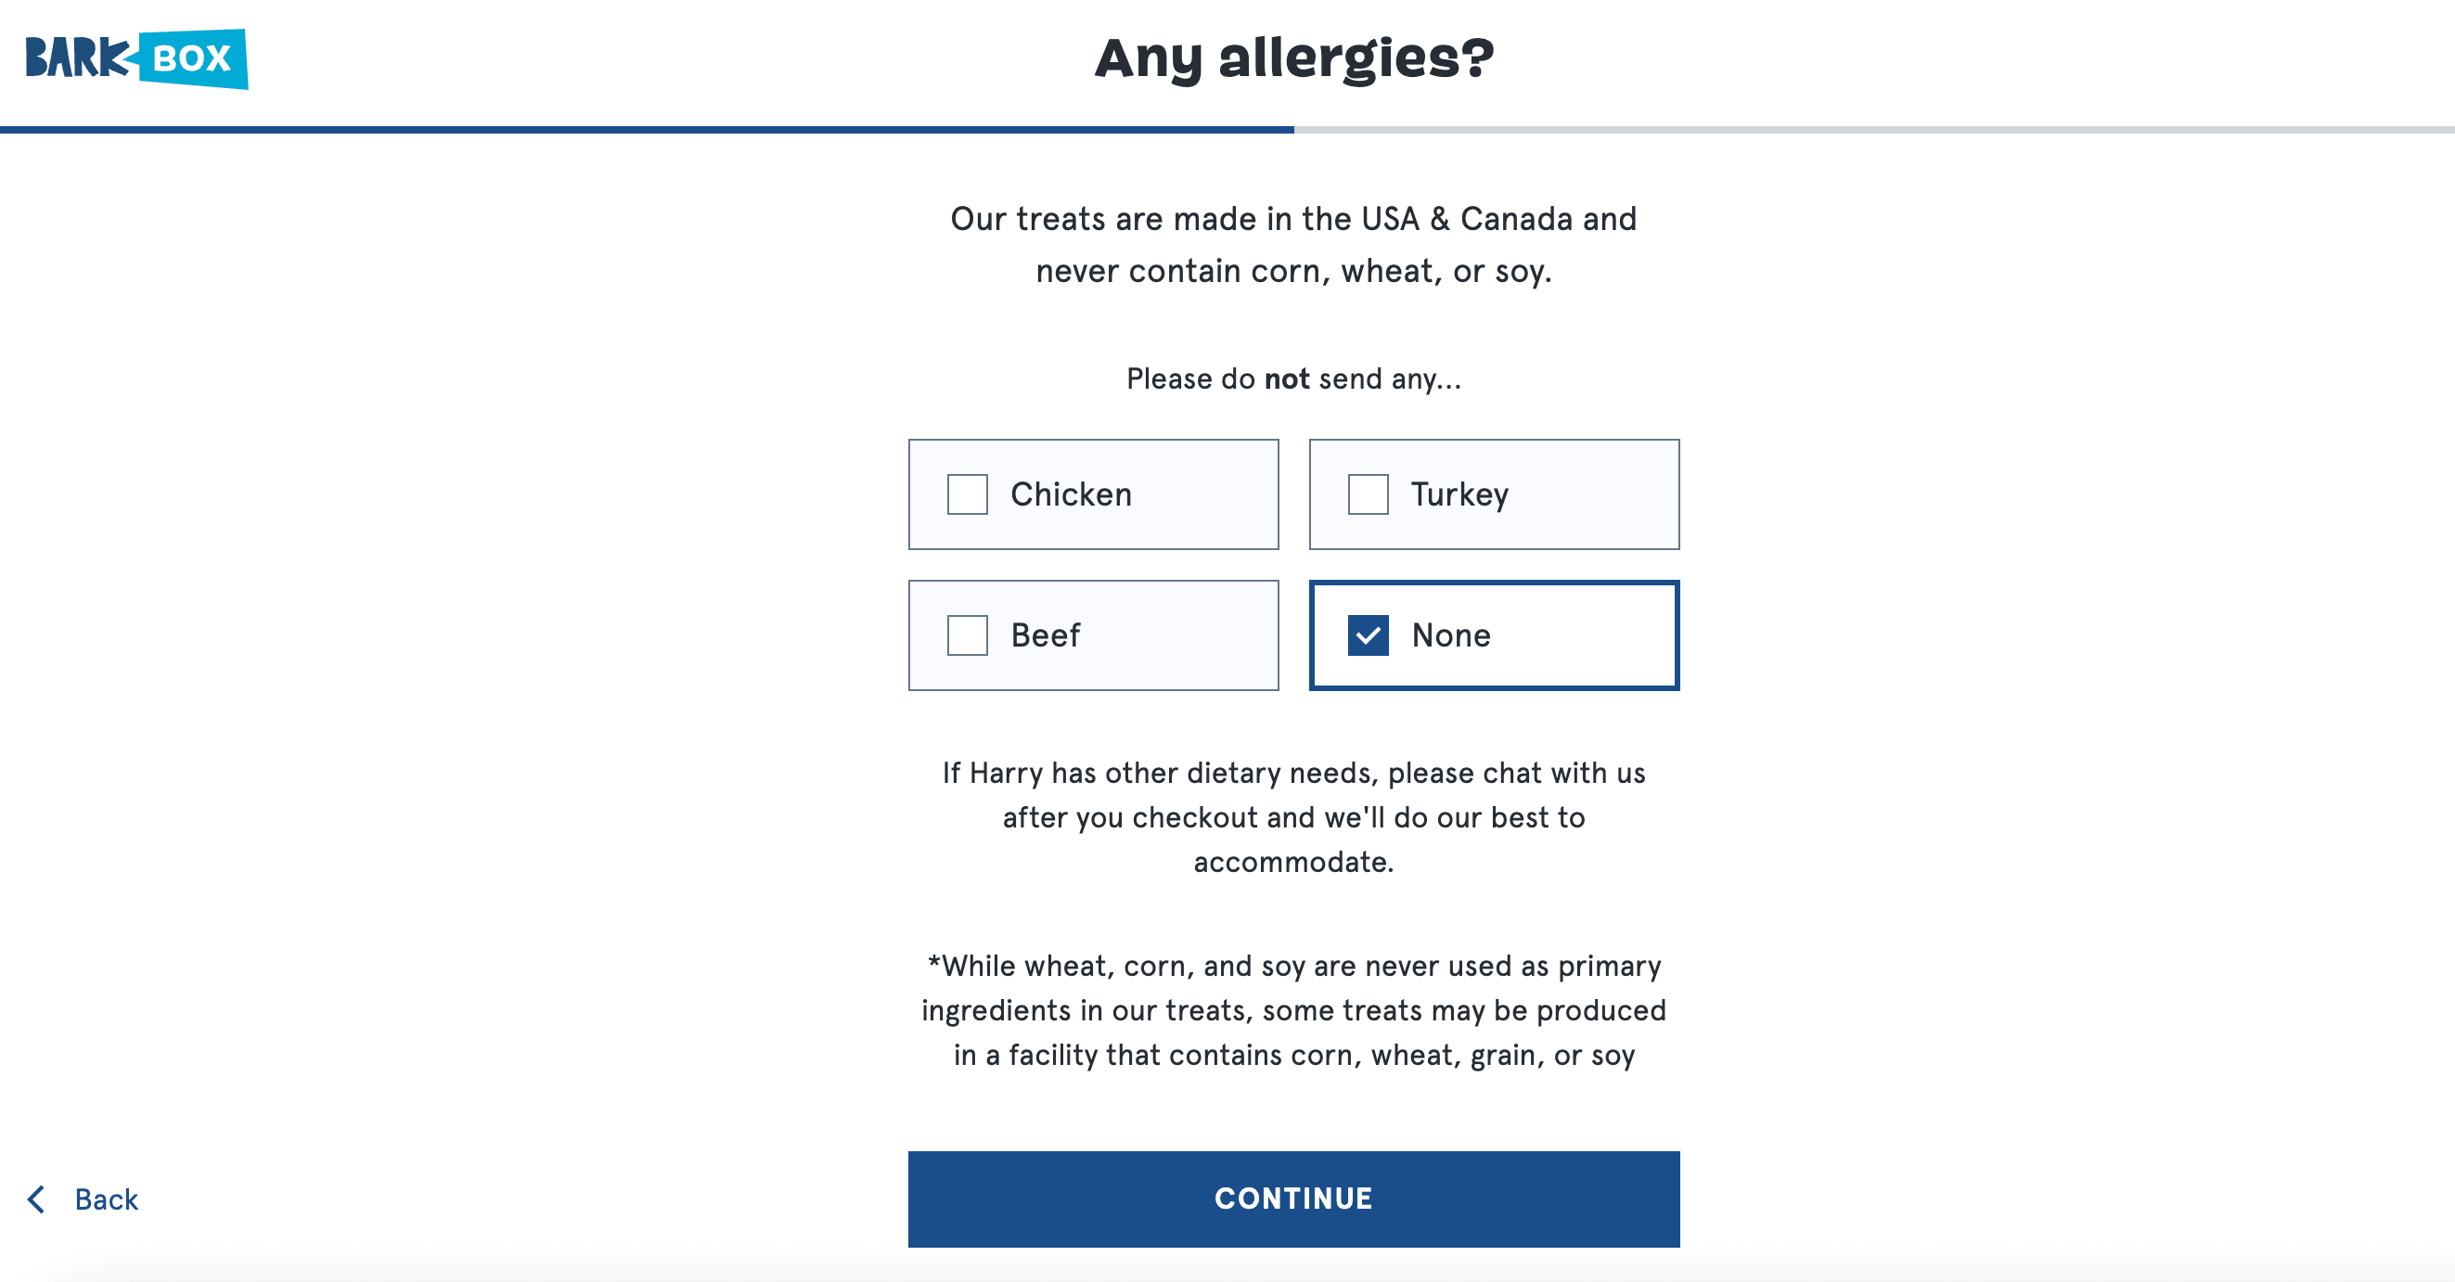Select the Chicken option tile
2455x1282 pixels.
[x=1093, y=494]
